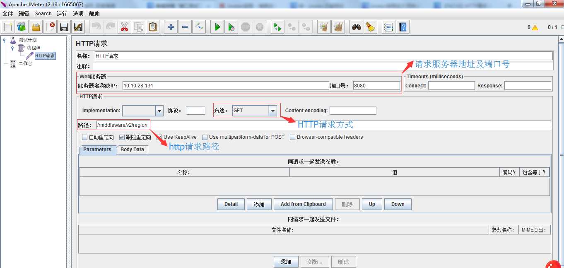Click the Remote stop all icon
The height and width of the screenshot is (268, 564).
pos(292,27)
